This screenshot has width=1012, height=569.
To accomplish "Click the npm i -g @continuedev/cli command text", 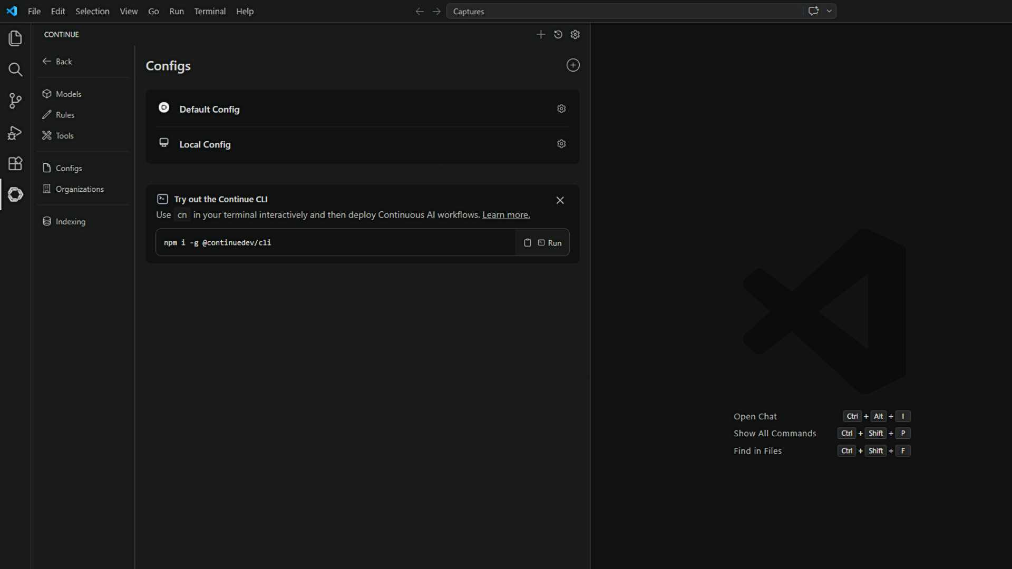I will 217,243.
